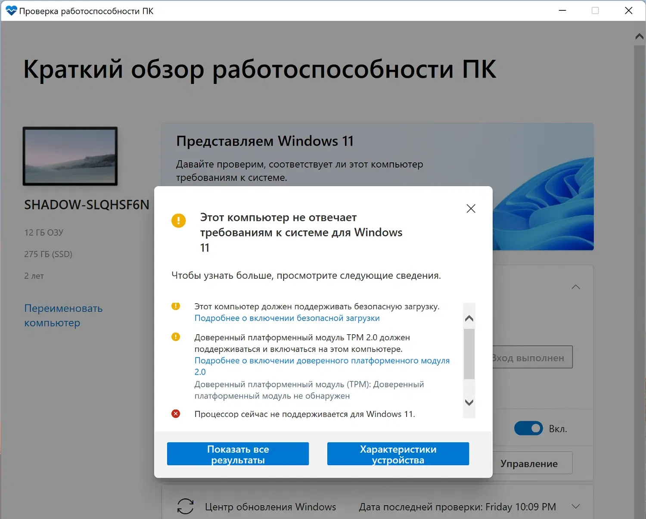Screen dimensions: 646x519
Task: Click warning icon next to secure boot message
Action: 176,306
